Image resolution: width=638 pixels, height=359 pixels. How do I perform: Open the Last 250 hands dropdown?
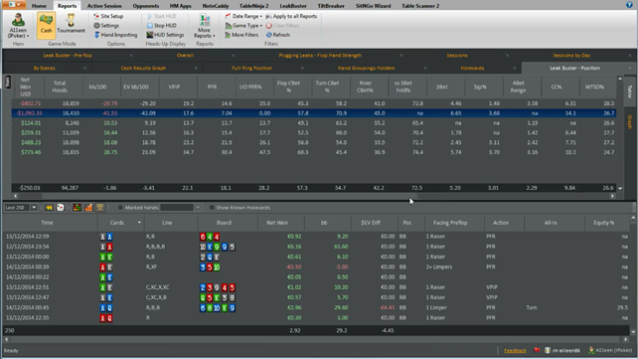[x=34, y=208]
